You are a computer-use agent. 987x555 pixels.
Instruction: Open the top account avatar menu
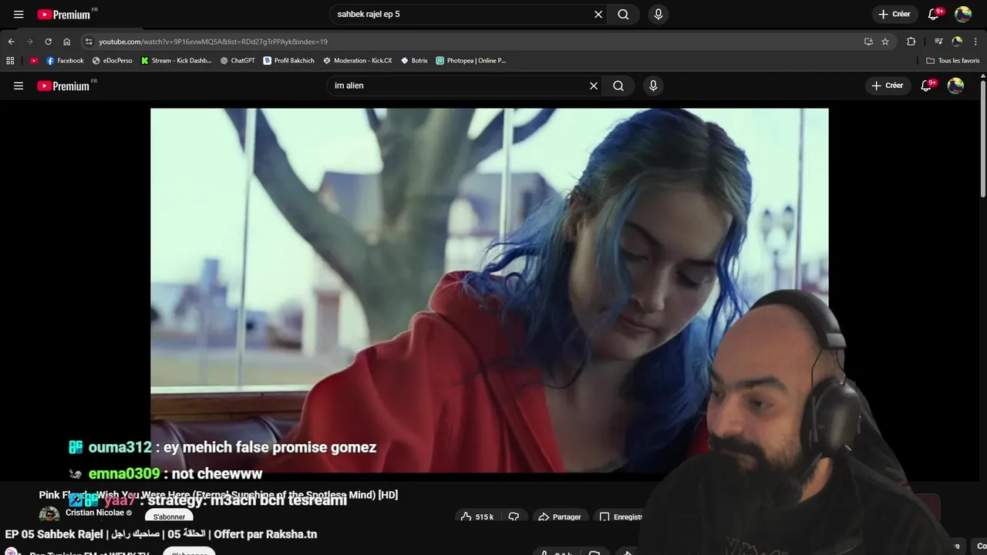pyautogui.click(x=963, y=14)
